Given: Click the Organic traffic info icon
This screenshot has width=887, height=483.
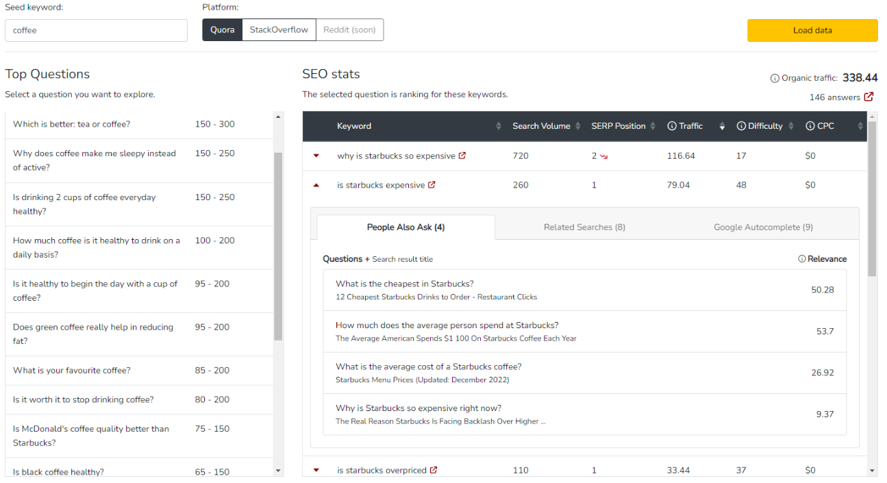Looking at the screenshot, I should click(x=775, y=78).
